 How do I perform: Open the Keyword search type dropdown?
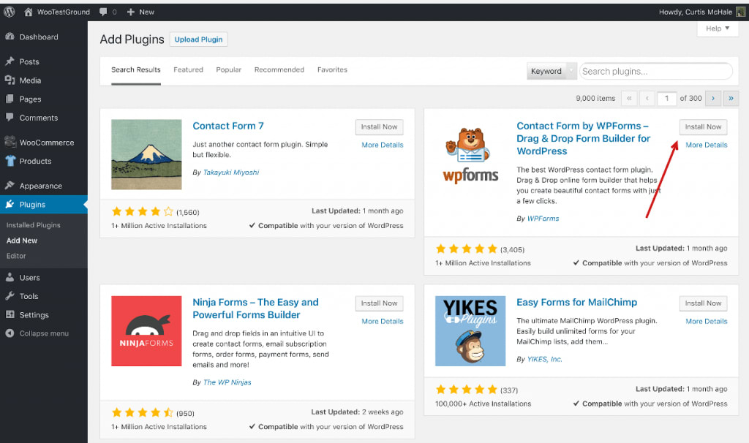[x=552, y=71]
